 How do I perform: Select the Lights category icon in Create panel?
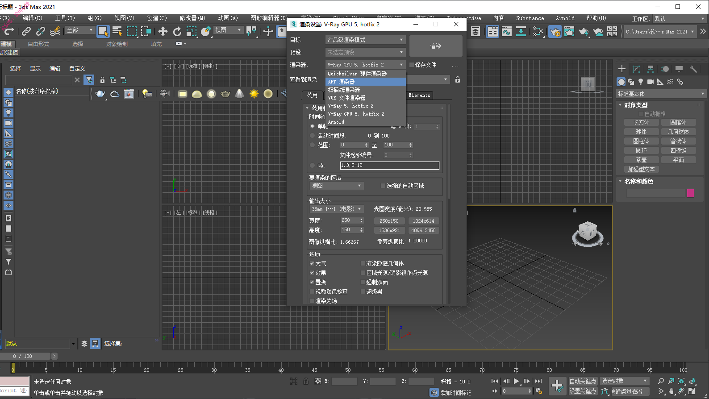(641, 82)
